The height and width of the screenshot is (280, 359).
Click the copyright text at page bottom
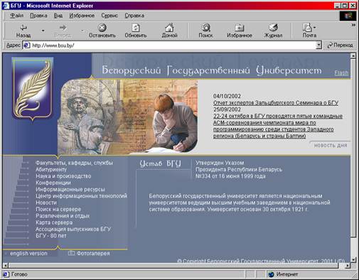point(261,261)
